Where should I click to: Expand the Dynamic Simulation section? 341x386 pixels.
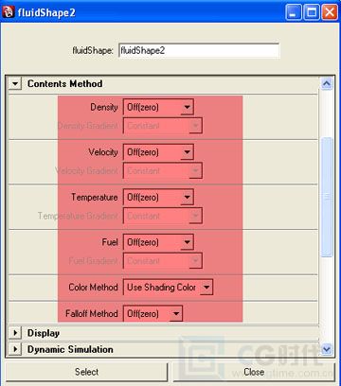[15, 349]
